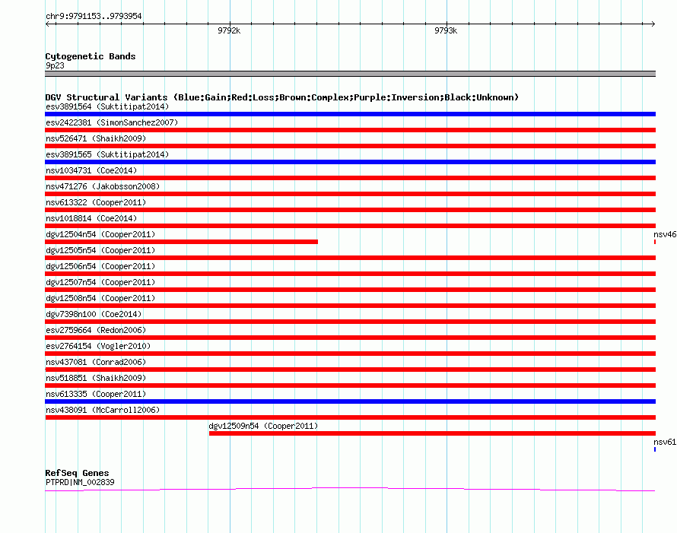This screenshot has height=533, width=677.
Task: Click the magenta PTPRD gene intron line
Action: pyautogui.click(x=350, y=489)
